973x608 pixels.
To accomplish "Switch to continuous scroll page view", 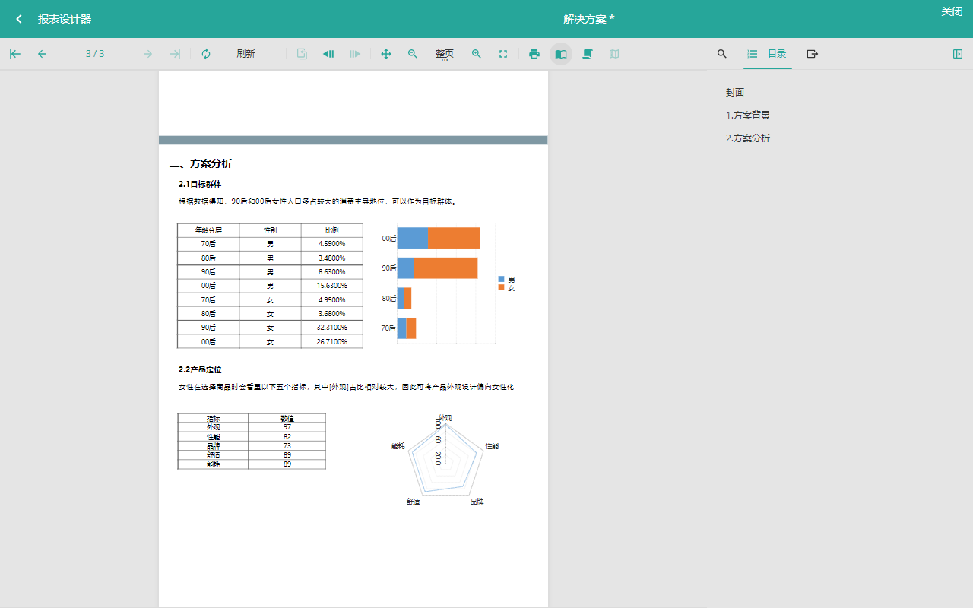I will pos(588,54).
